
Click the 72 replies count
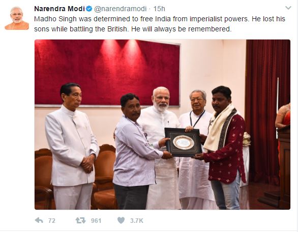52,221
